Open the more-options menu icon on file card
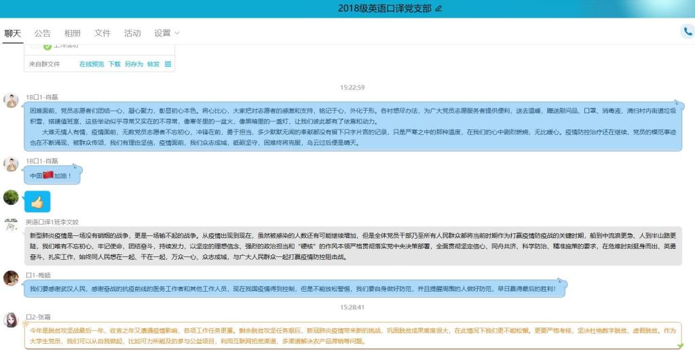The width and height of the screenshot is (695, 350). [168, 64]
